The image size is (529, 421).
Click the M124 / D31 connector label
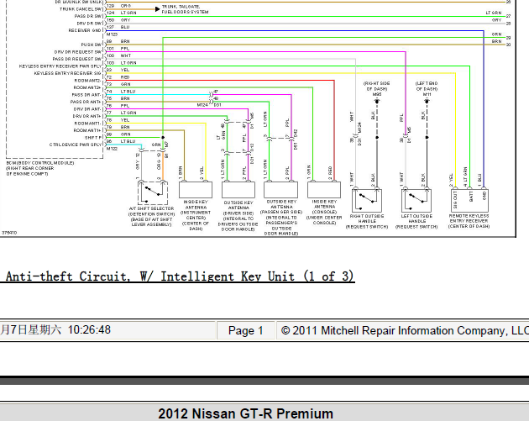[x=209, y=105]
